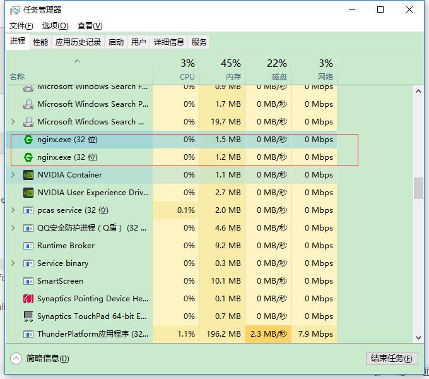Click the 结束任务(E) button
429x379 pixels.
pyautogui.click(x=392, y=358)
